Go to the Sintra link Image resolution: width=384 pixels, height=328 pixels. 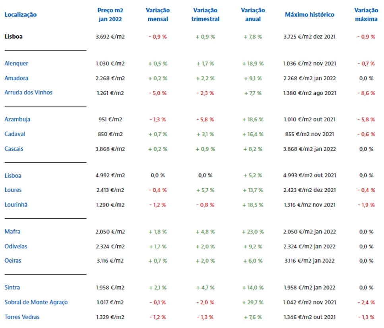pyautogui.click(x=12, y=287)
